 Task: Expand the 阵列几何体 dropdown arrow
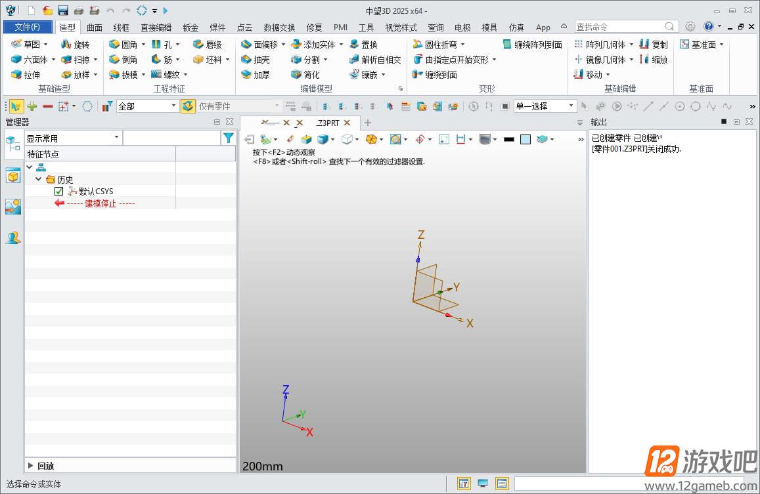click(631, 45)
